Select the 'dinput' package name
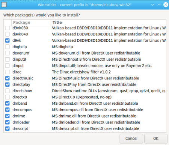The width and height of the screenshot is (169, 145). tap(18, 66)
